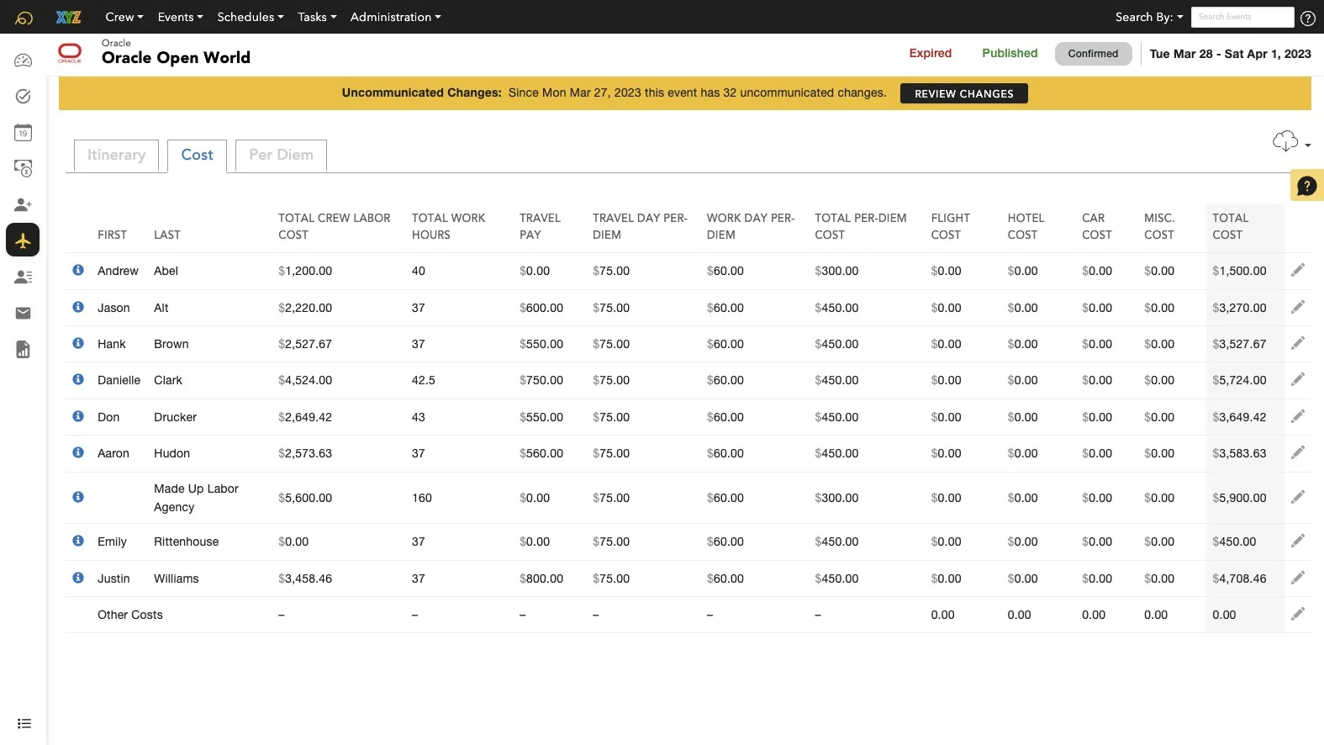The width and height of the screenshot is (1324, 745).
Task: Click info icon for Jason Alt
Action: point(78,307)
